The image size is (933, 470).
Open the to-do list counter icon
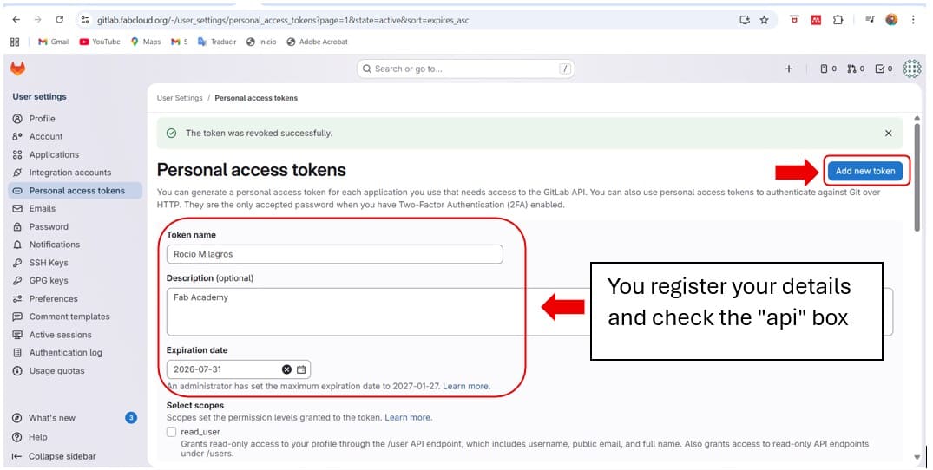[884, 69]
